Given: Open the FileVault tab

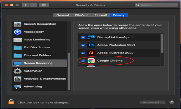Looking at the screenshot, I should coord(82,15).
